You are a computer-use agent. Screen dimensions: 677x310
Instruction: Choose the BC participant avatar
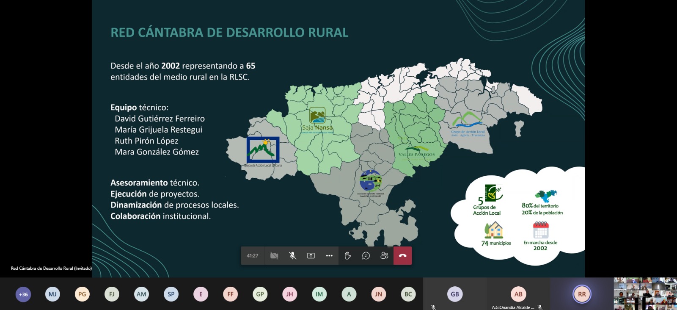pyautogui.click(x=408, y=294)
